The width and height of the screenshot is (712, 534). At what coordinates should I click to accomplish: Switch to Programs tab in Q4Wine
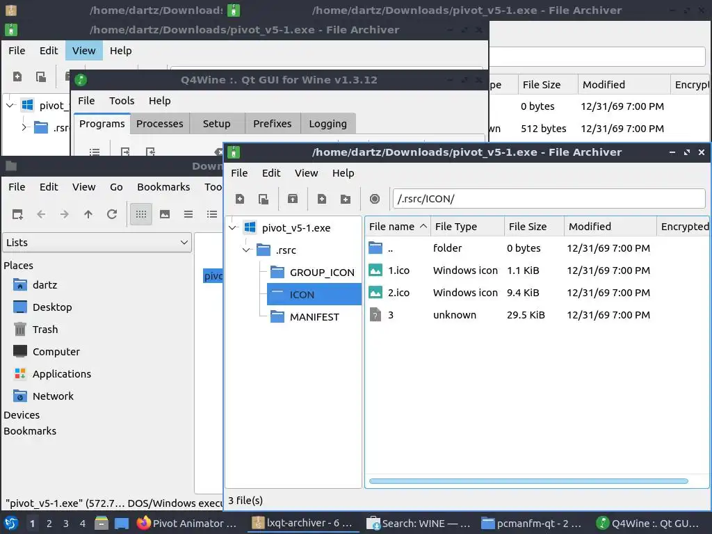pos(102,124)
